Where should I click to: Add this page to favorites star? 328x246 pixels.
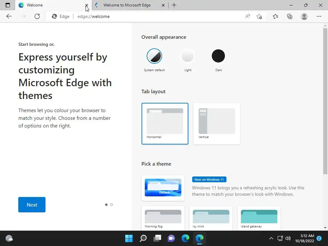tap(259, 16)
